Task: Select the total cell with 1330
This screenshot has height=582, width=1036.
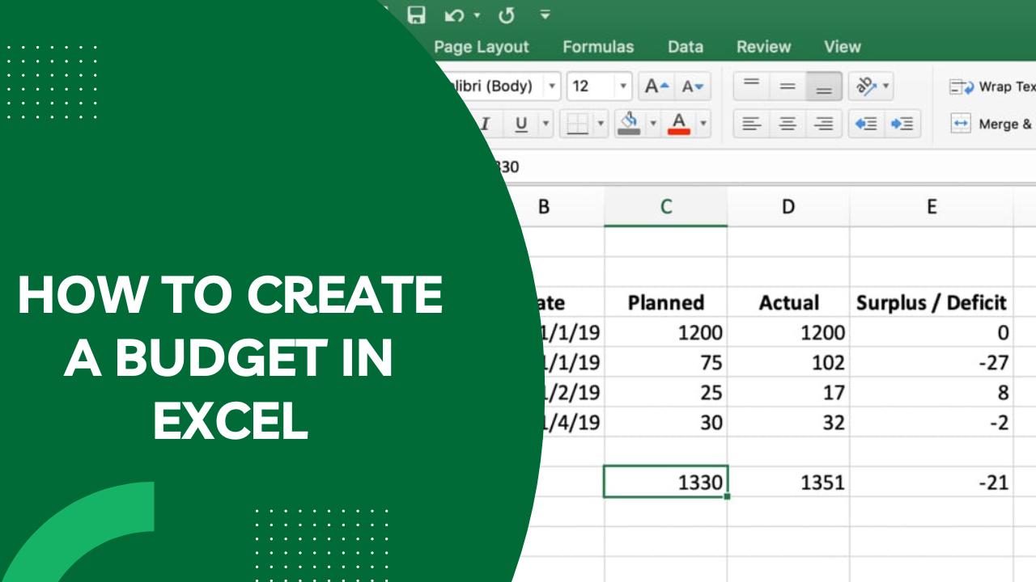Action: click(666, 482)
